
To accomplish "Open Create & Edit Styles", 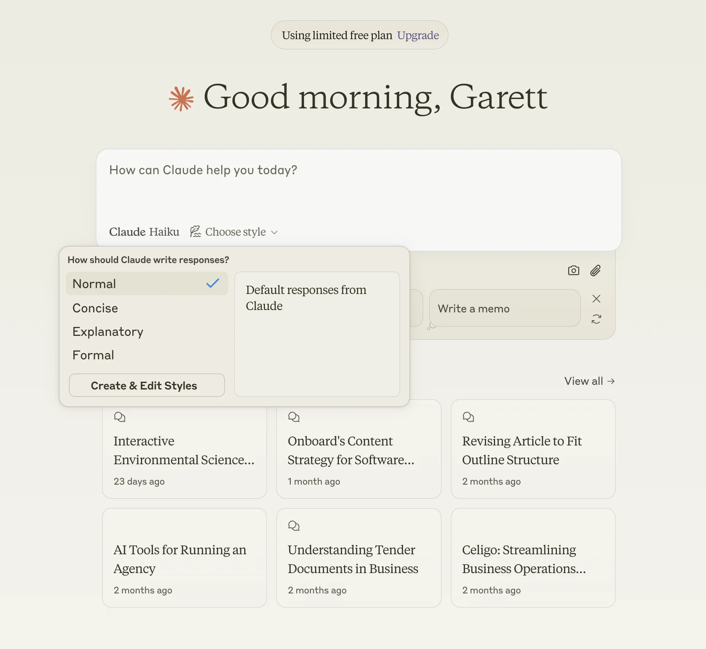I will point(147,385).
